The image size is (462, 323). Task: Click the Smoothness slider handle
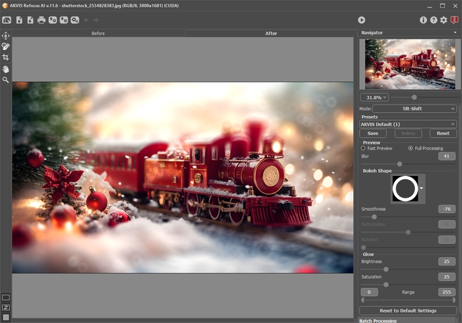point(374,217)
